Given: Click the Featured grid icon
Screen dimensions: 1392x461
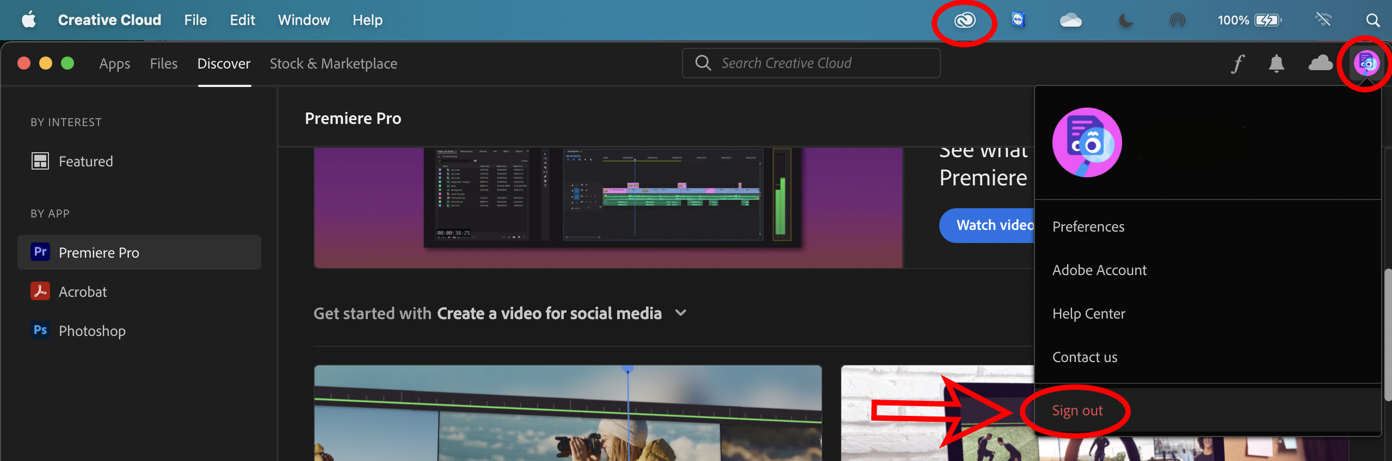Looking at the screenshot, I should [40, 161].
